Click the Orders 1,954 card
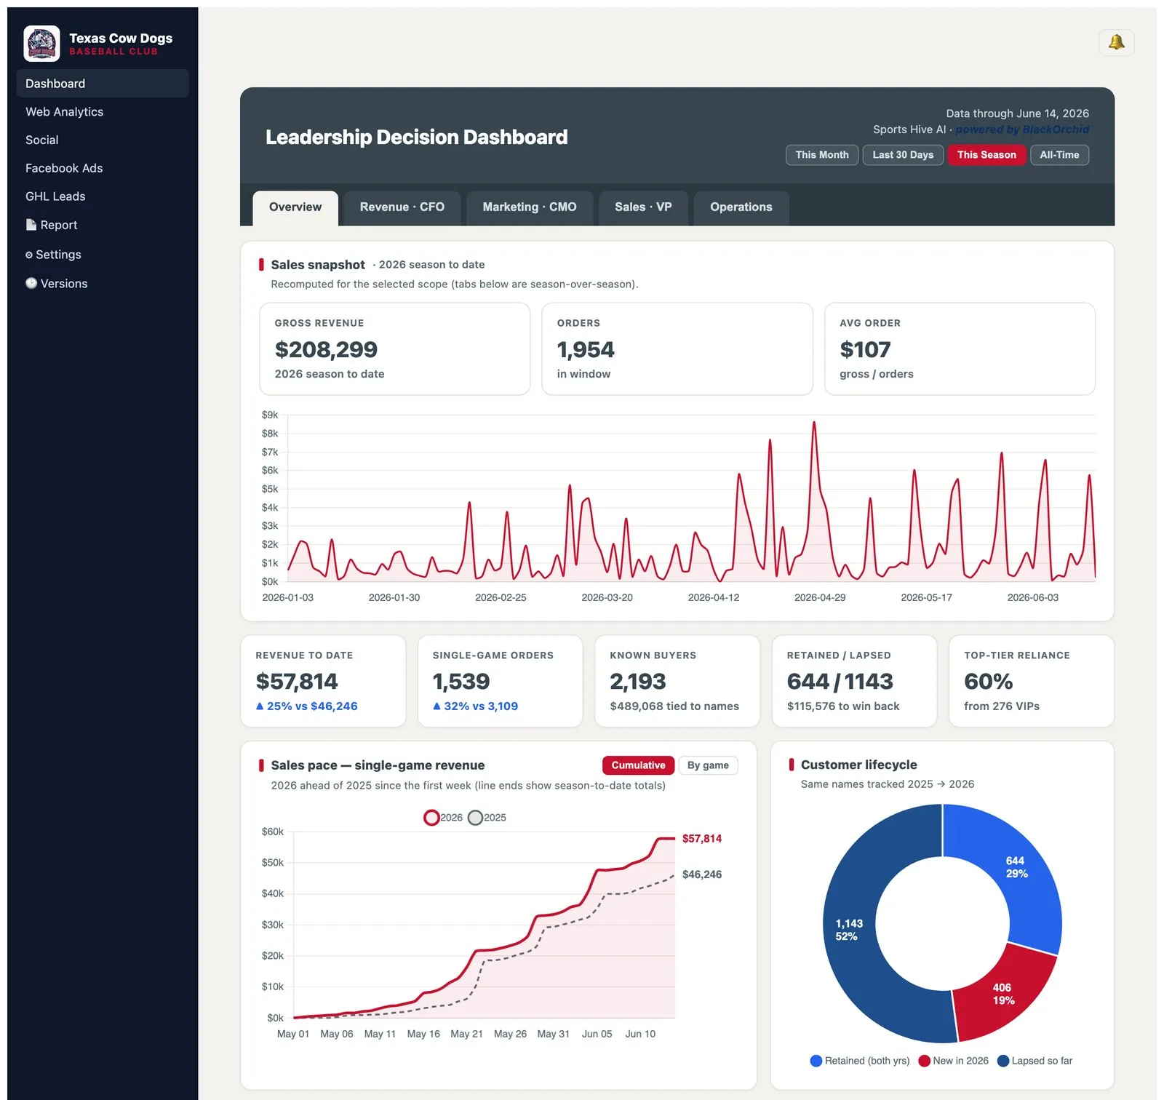The image size is (1164, 1100). [x=677, y=349]
